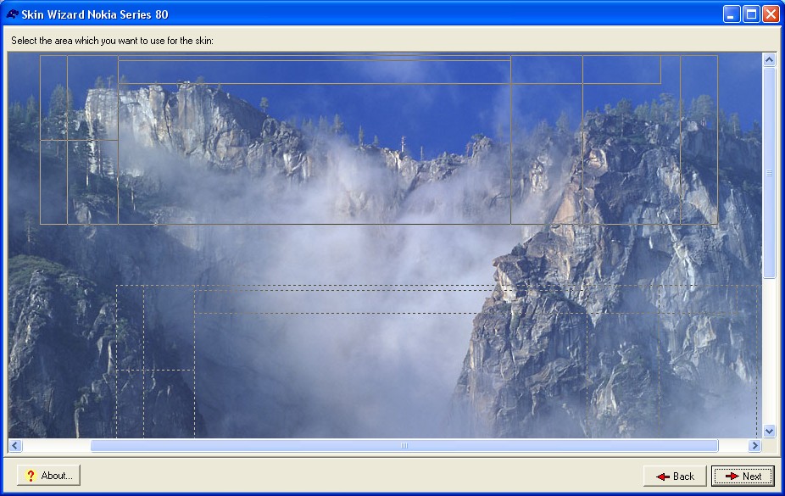
Task: Click the Skin Wizard title bar icon
Action: coord(12,14)
